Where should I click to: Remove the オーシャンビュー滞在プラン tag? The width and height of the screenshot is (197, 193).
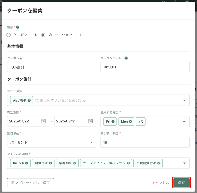128,163
